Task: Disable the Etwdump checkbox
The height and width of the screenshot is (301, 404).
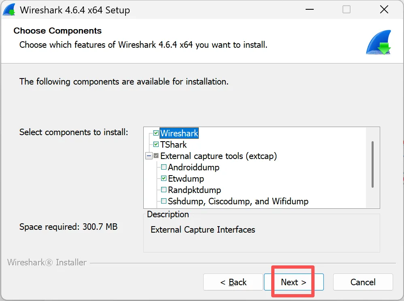Action: tap(164, 178)
